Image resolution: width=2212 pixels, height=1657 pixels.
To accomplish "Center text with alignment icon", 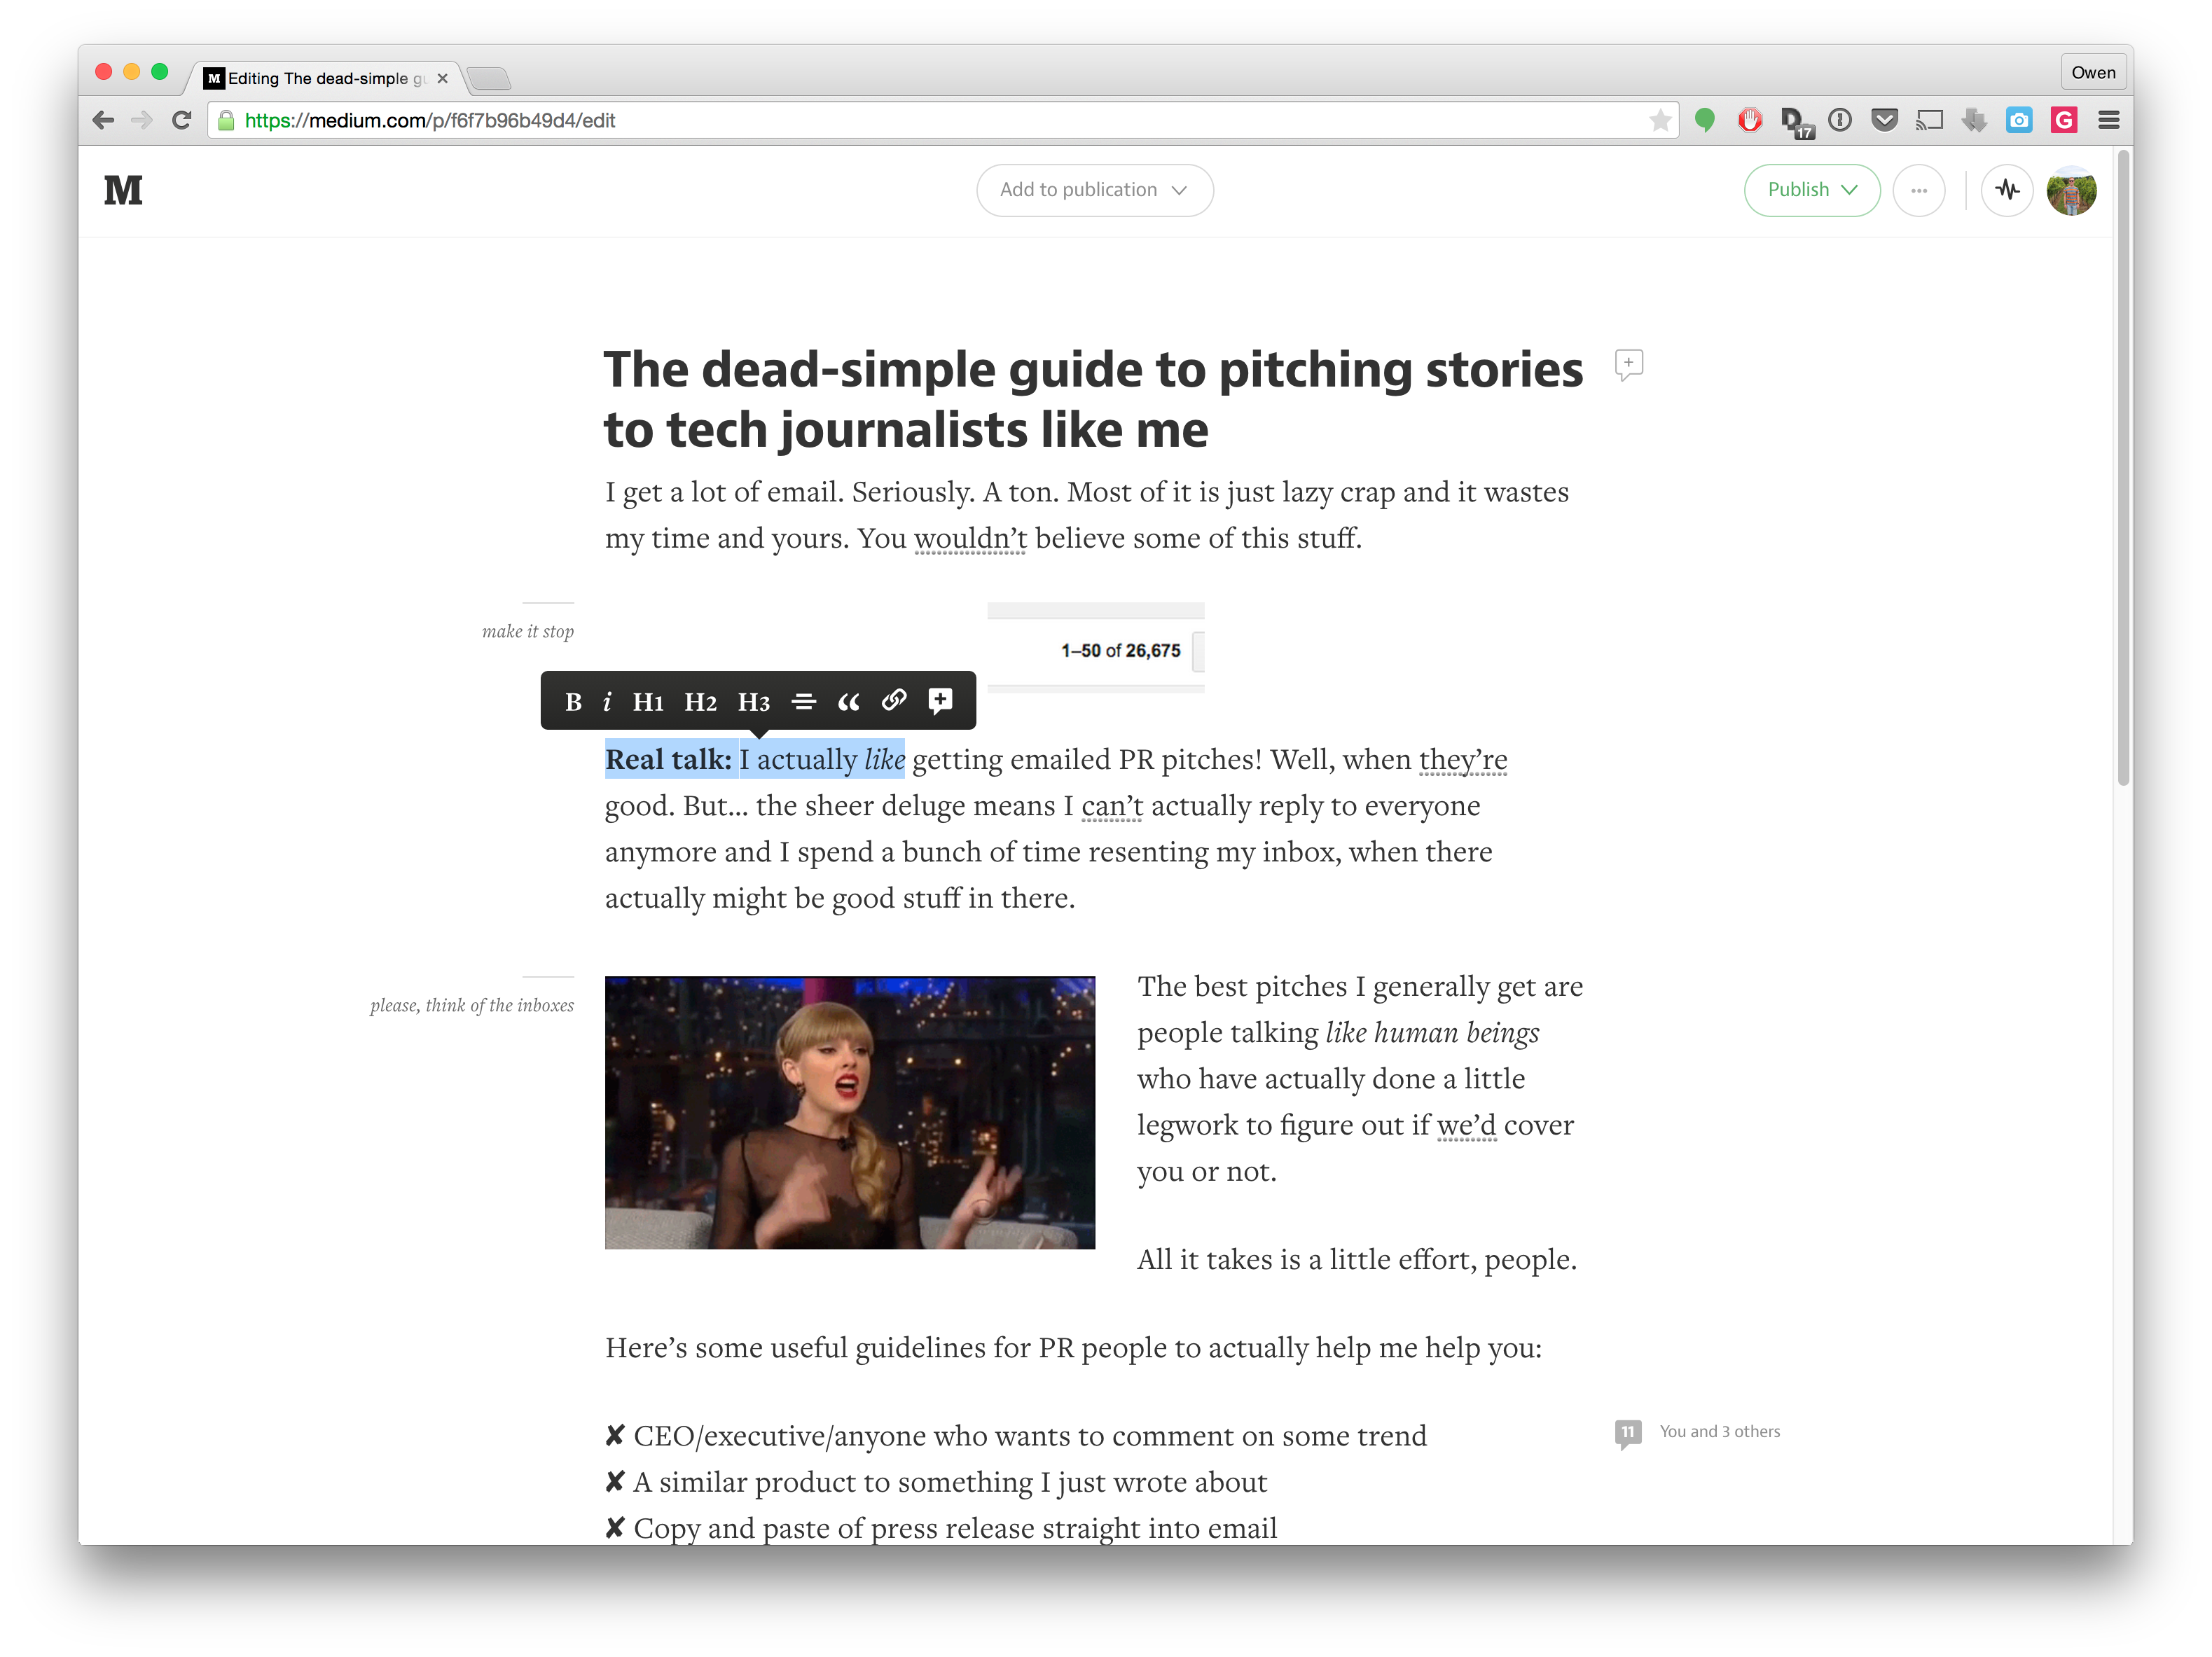I will point(803,702).
